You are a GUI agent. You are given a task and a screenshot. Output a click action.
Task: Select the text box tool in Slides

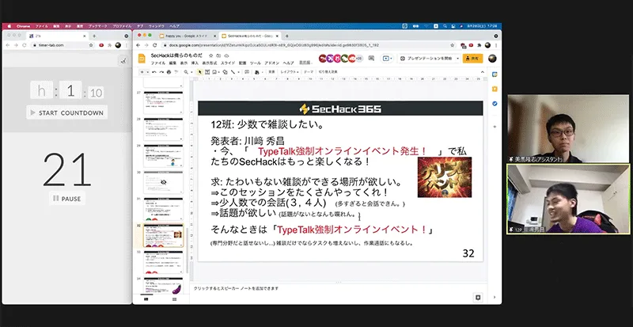[x=207, y=72]
